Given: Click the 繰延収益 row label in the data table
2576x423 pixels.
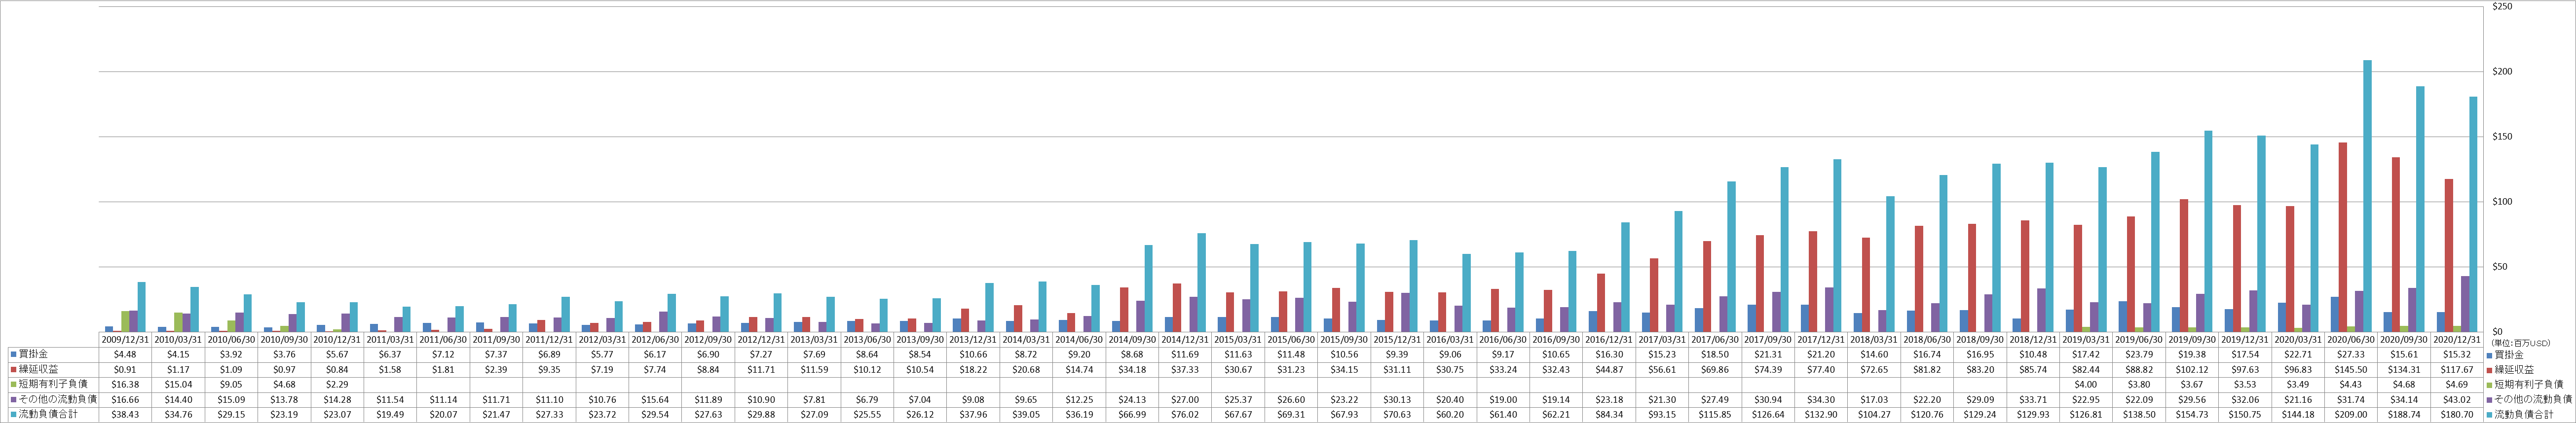Looking at the screenshot, I should tap(39, 369).
